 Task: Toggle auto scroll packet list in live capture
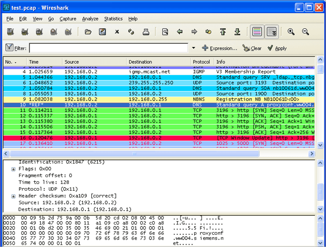tap(271, 32)
